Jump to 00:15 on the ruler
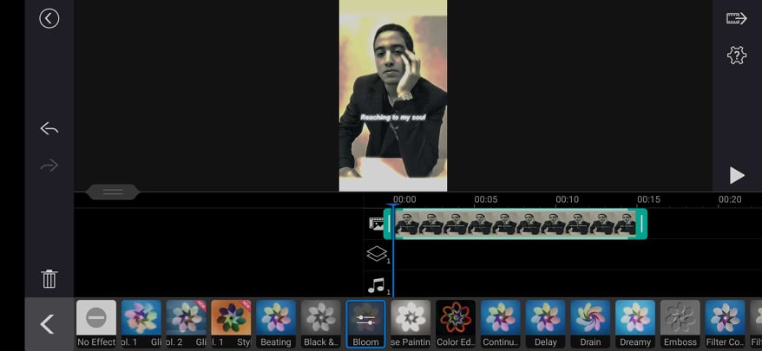The width and height of the screenshot is (762, 351). pyautogui.click(x=649, y=199)
